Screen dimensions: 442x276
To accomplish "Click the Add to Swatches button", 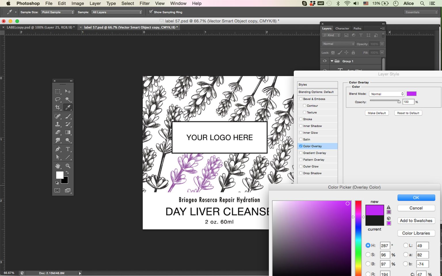I will (x=416, y=221).
